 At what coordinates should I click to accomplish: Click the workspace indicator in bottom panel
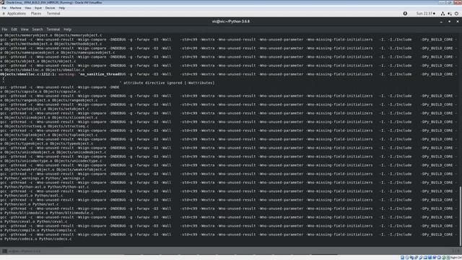pos(456,251)
